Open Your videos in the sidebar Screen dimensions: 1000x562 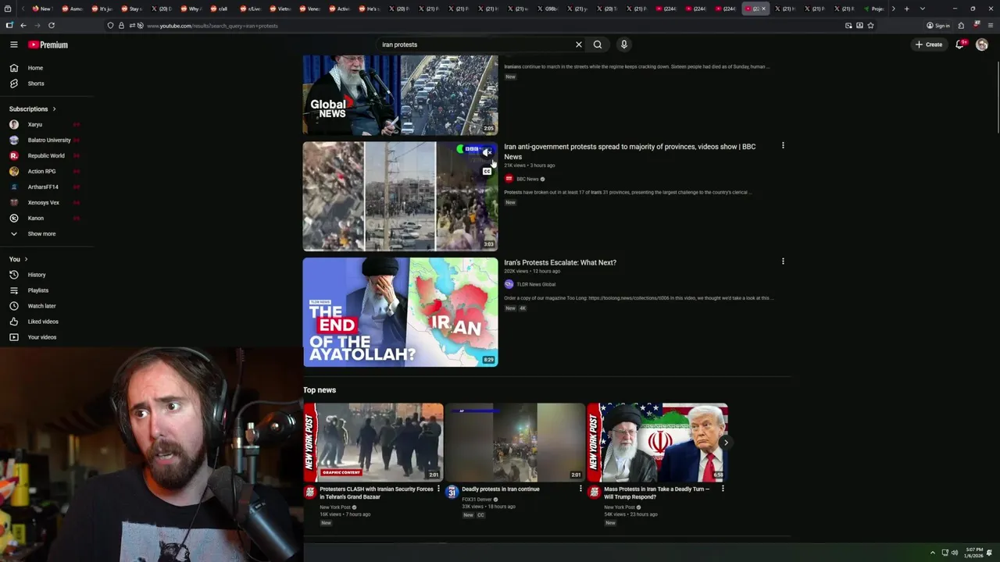tap(47, 337)
